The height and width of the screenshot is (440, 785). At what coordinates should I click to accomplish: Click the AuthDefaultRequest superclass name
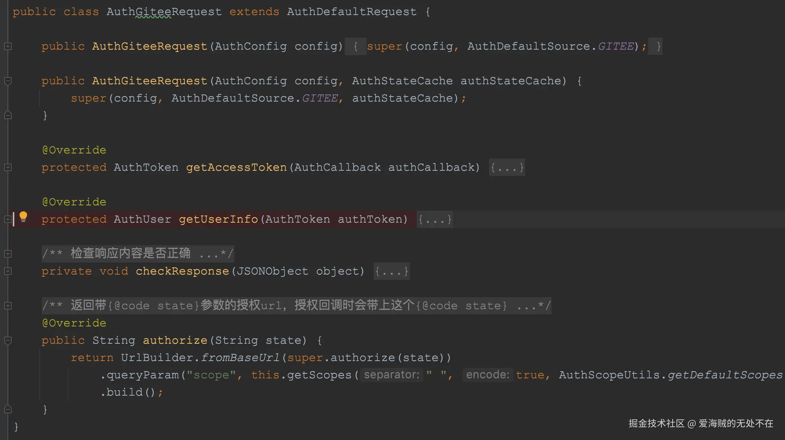[352, 12]
